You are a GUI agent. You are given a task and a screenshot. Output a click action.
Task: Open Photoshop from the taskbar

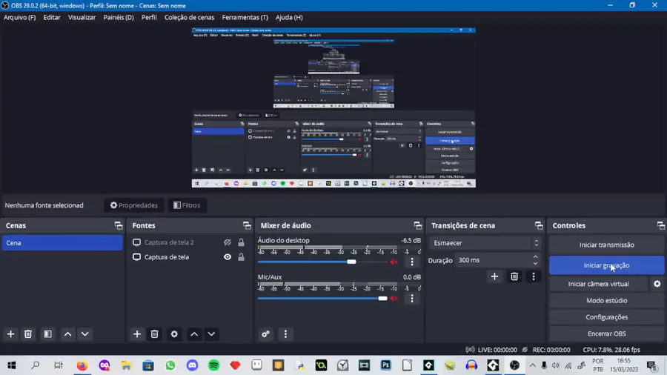click(386, 365)
